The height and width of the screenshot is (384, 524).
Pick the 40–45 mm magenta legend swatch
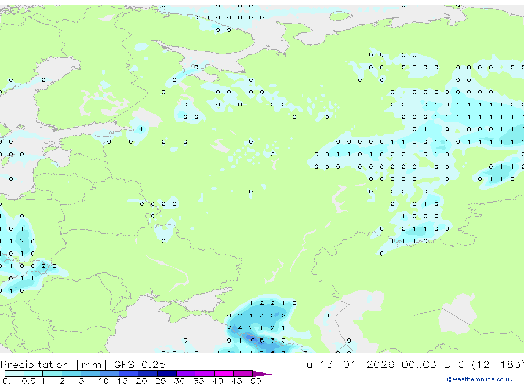coord(224,374)
